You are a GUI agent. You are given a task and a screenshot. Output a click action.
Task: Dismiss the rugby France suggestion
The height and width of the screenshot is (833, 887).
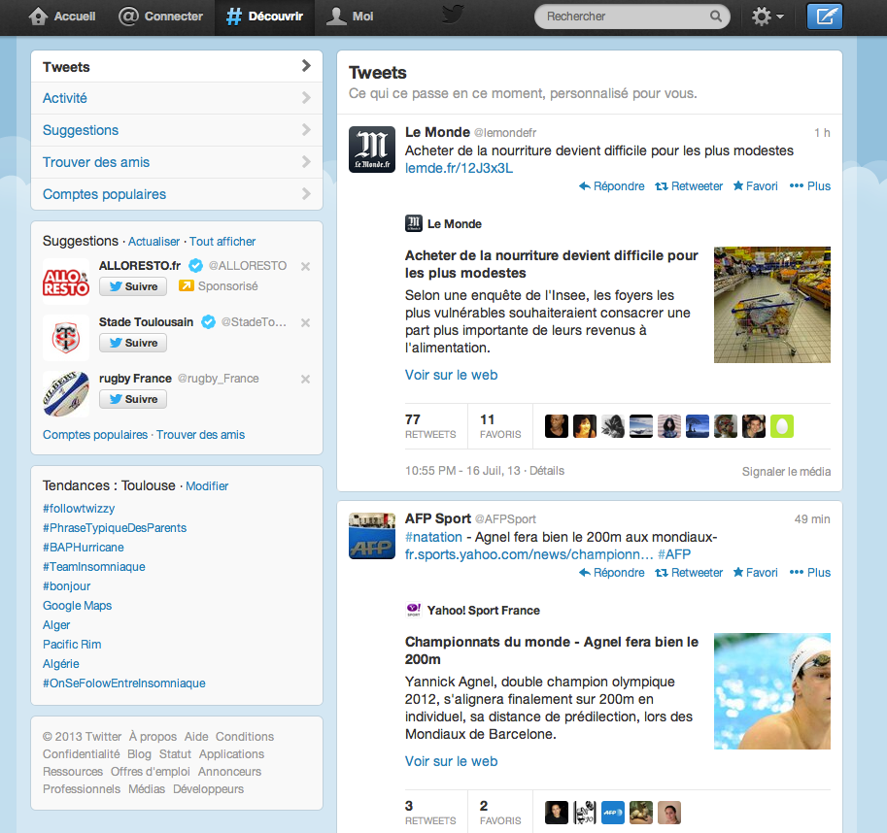[305, 380]
